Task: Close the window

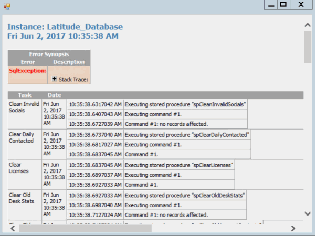Action: (301, 5)
